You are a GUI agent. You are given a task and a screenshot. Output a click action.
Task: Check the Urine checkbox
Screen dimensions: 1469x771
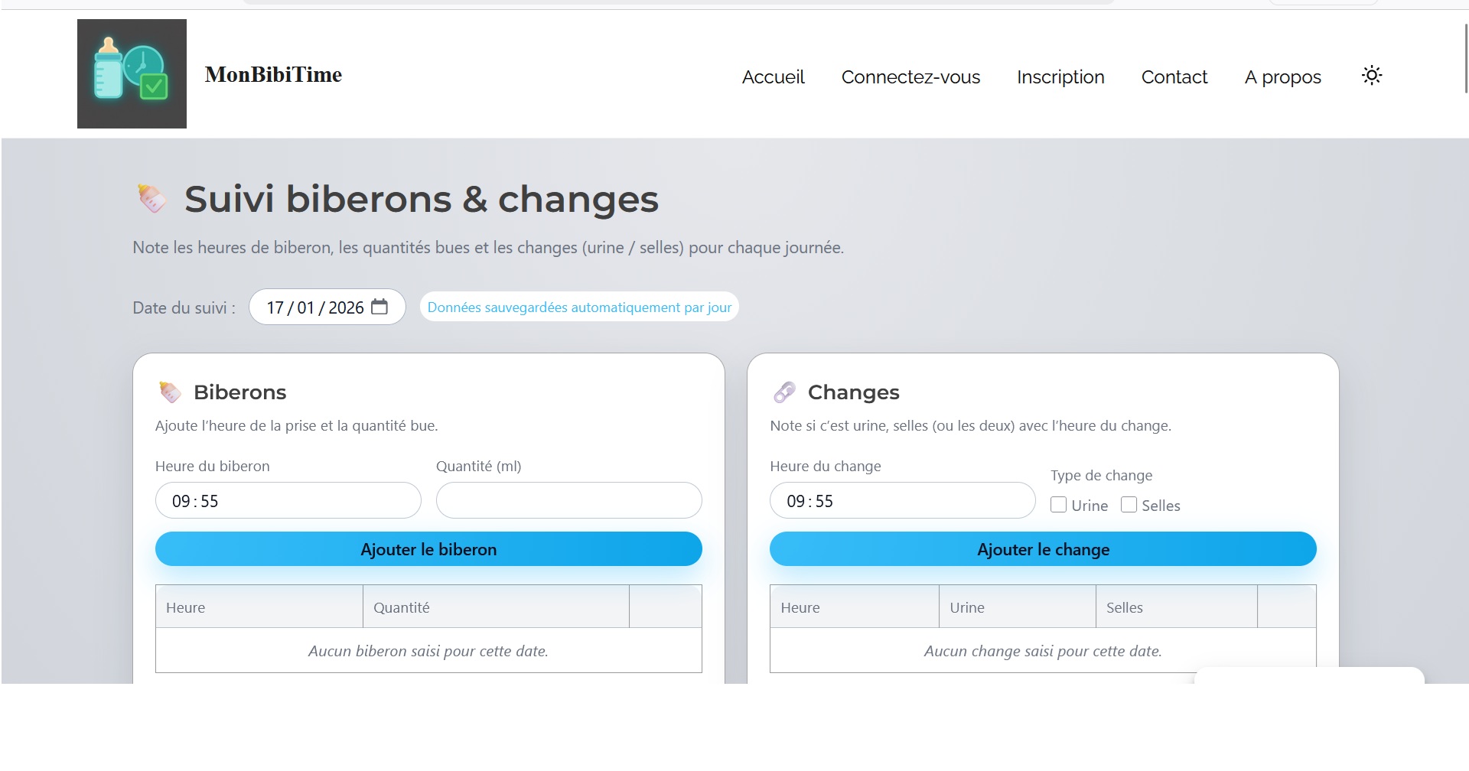point(1059,505)
